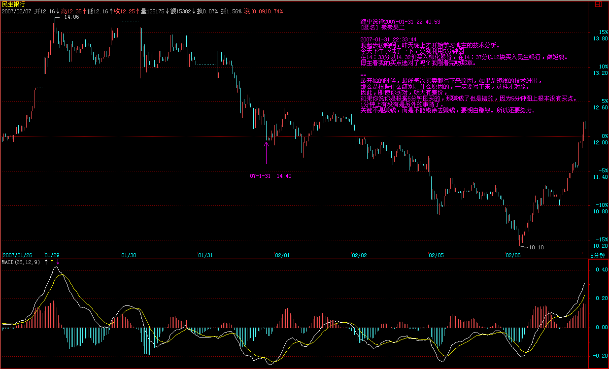Screen dimensions: 609x369
Task: Click the 0.40 value on MACD axis
Action: pos(601,270)
